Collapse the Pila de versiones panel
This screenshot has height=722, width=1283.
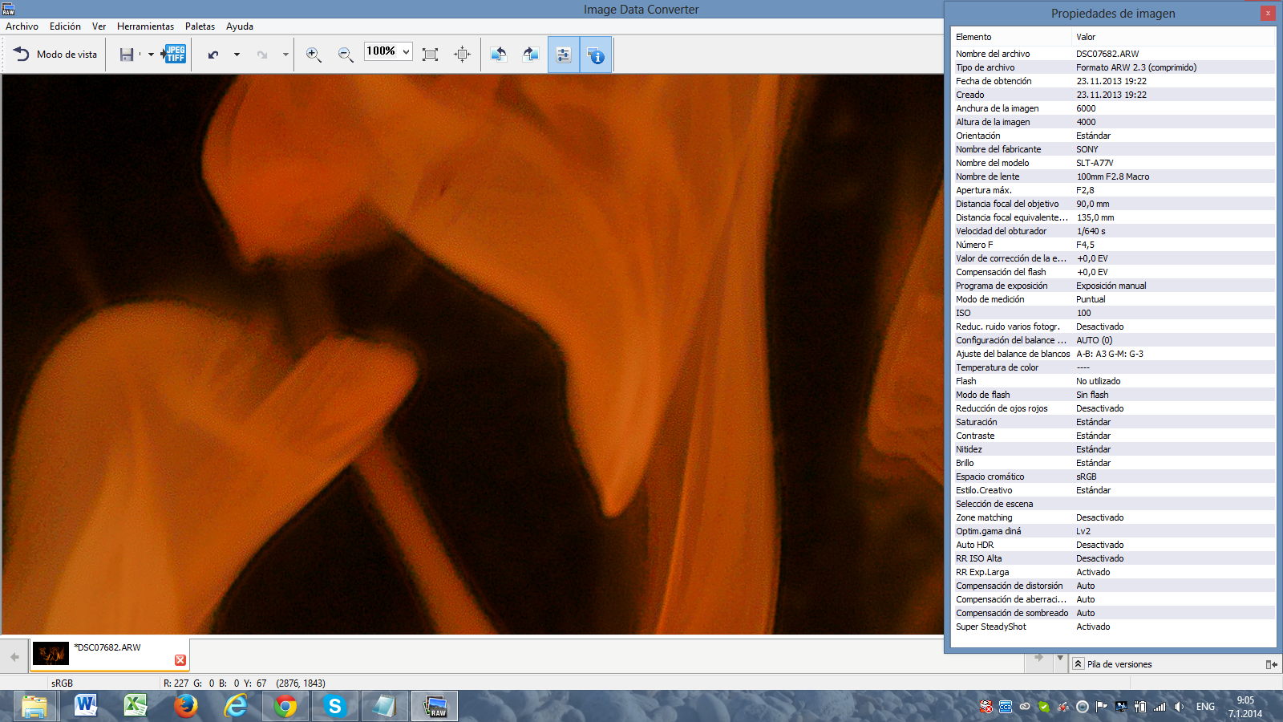click(1079, 664)
